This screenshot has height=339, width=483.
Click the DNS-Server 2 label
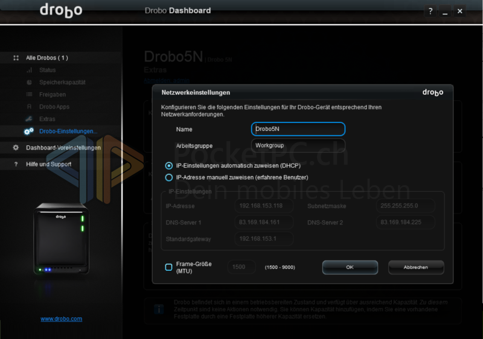[x=325, y=223]
